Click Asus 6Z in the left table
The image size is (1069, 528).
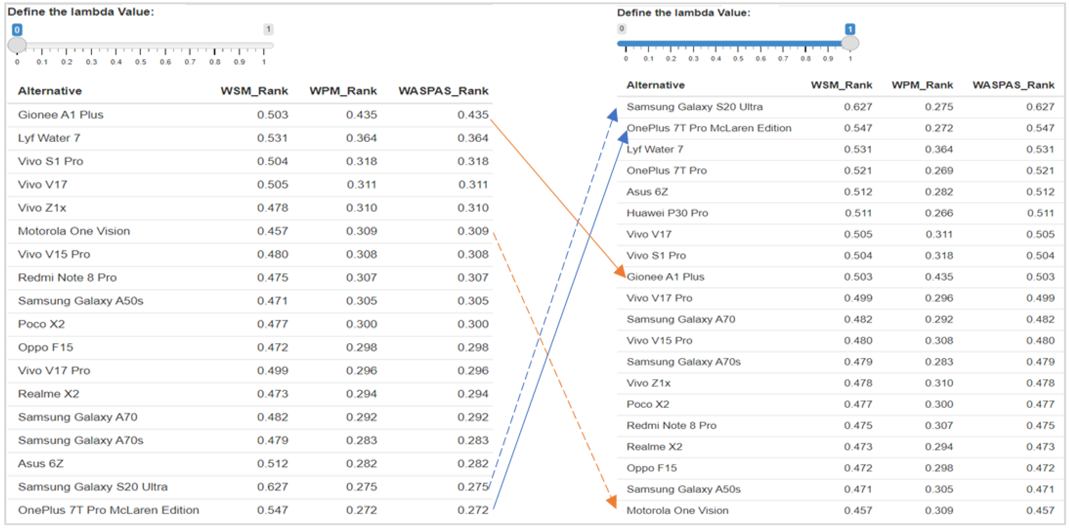[41, 463]
